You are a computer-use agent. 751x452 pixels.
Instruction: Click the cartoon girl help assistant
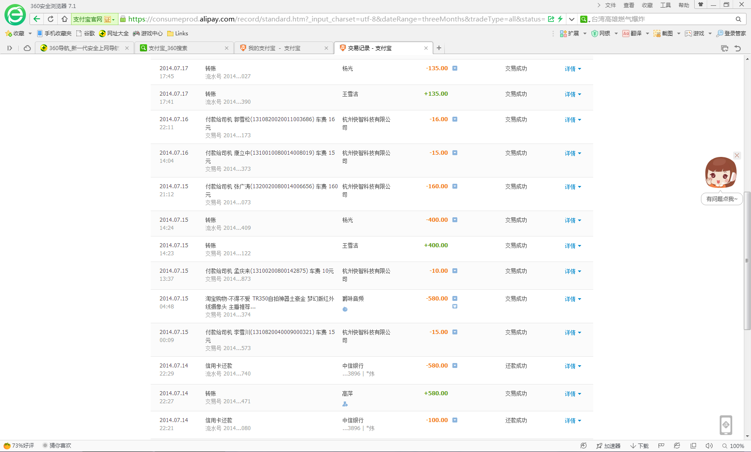click(x=721, y=173)
